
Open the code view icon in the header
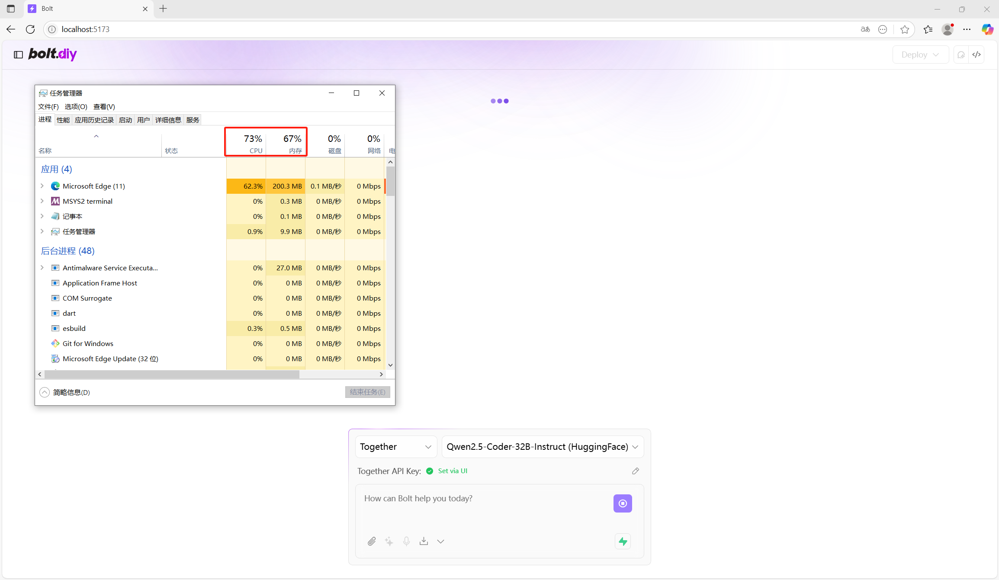(x=977, y=54)
